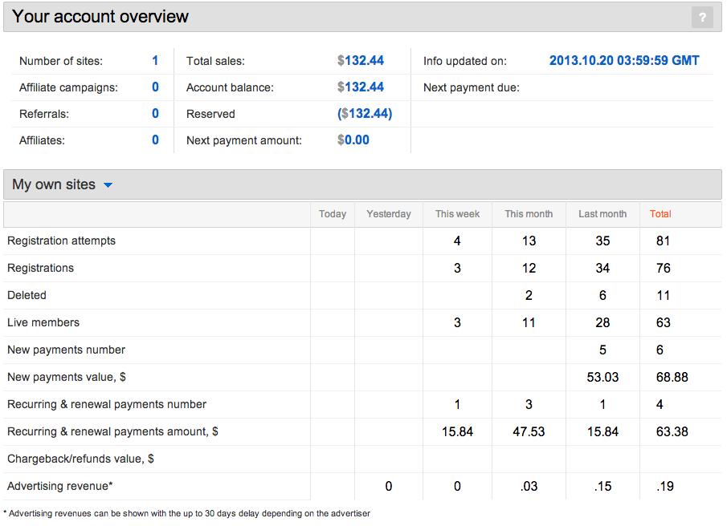The image size is (727, 526).
Task: Click the Info updated on timestamp
Action: (624, 61)
